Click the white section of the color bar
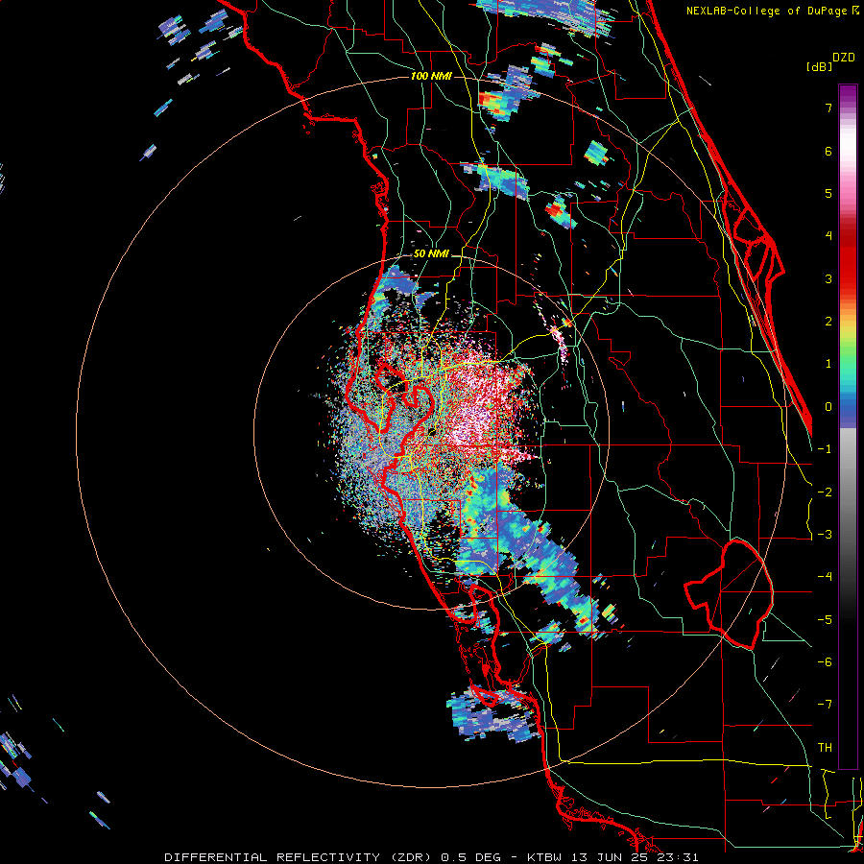The height and width of the screenshot is (864, 864). click(x=848, y=144)
